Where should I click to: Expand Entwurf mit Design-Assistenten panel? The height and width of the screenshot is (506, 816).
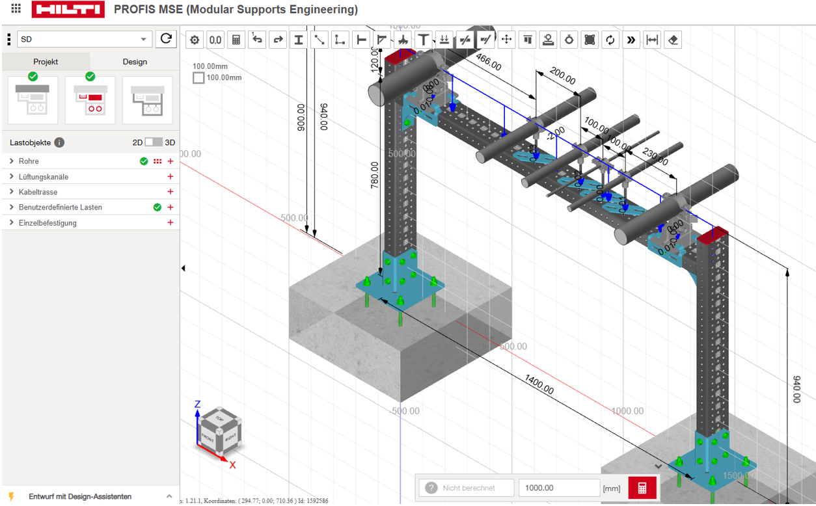point(169,496)
